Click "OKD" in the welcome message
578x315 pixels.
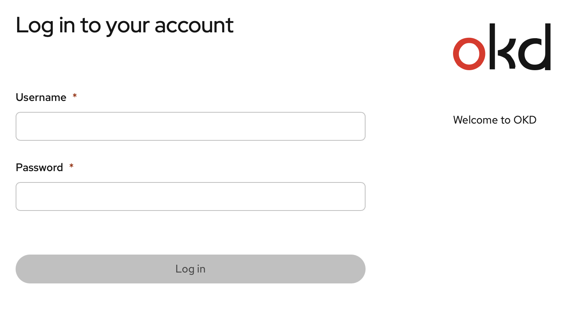tap(525, 120)
